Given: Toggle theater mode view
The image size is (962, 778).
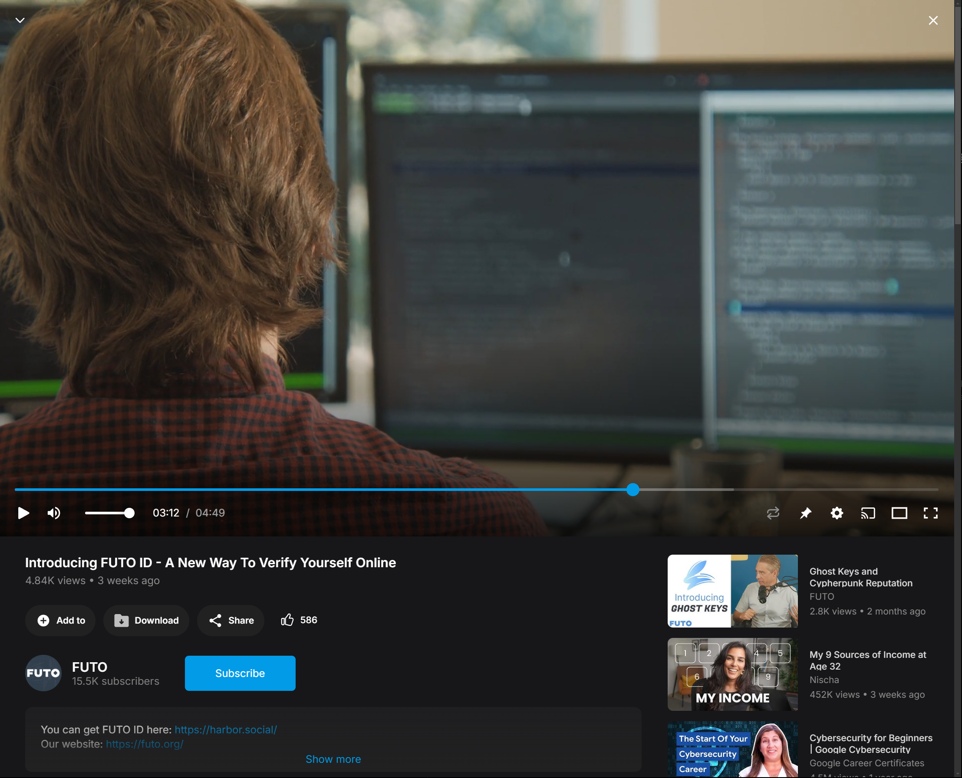Looking at the screenshot, I should (899, 513).
